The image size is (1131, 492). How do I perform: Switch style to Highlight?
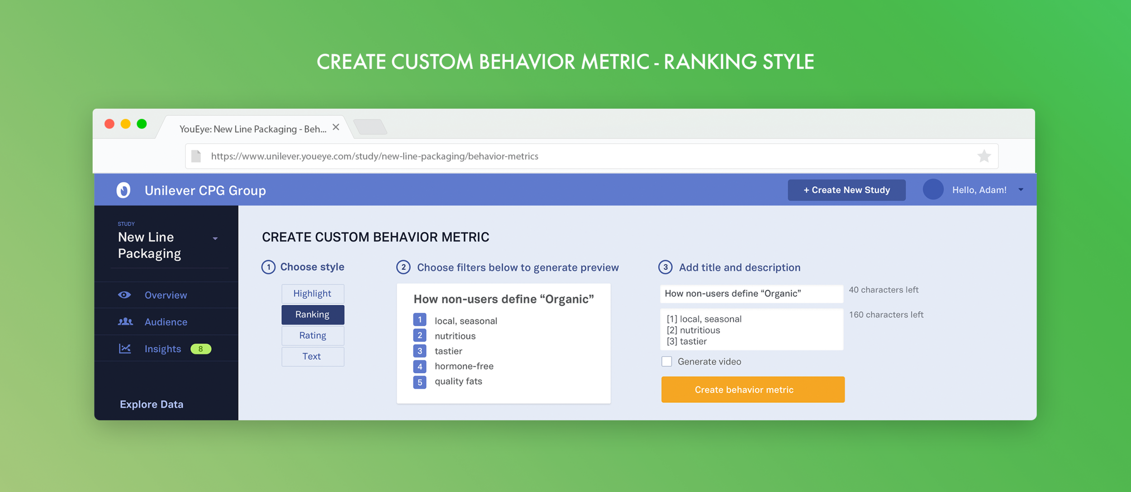coord(313,293)
